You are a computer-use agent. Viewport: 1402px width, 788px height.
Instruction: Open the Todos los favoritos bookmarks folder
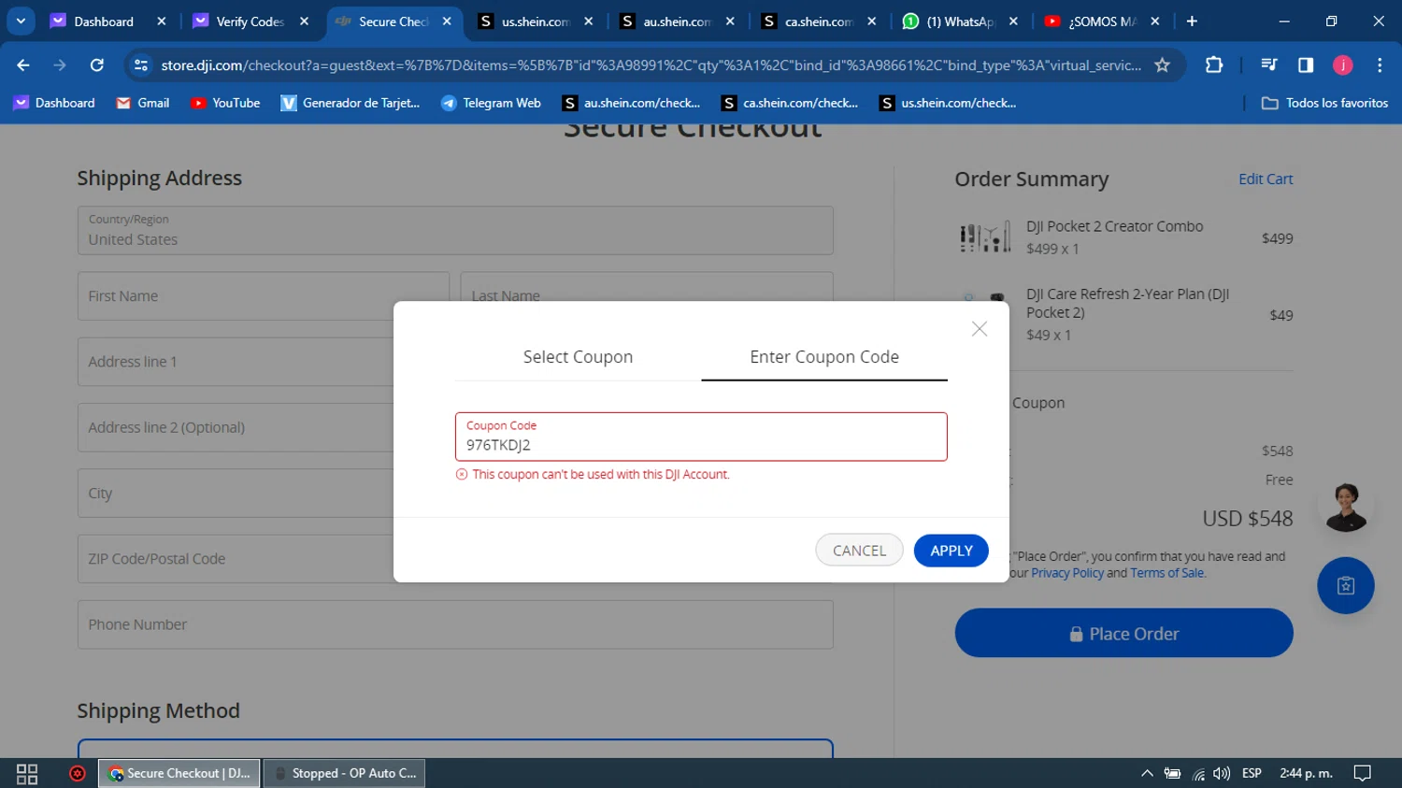1324,103
